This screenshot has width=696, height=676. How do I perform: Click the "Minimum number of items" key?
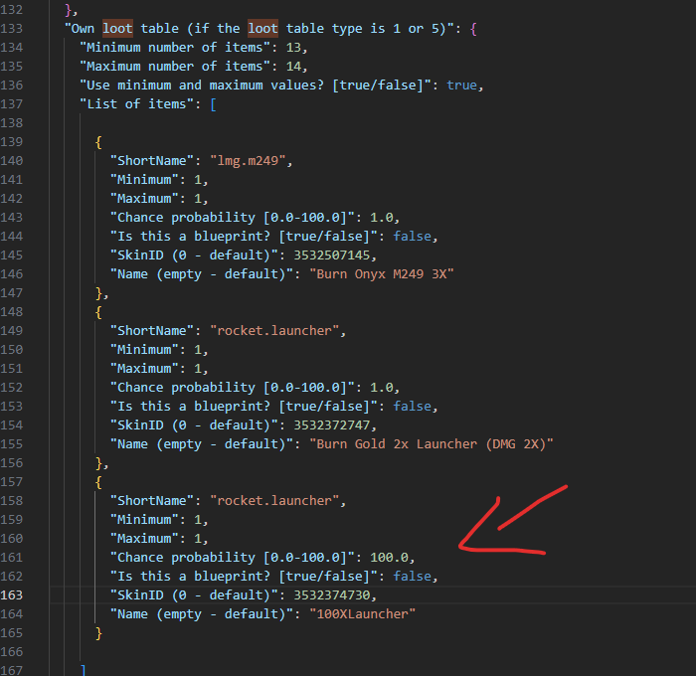pos(175,48)
